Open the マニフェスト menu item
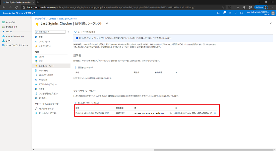 [43, 98]
